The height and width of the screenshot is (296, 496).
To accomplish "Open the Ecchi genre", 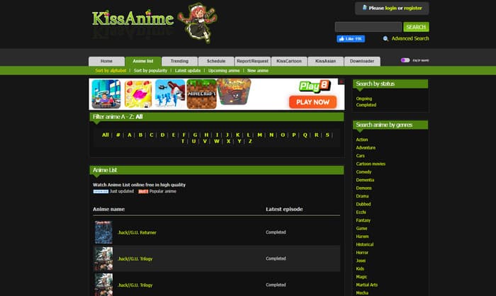I will (x=361, y=212).
